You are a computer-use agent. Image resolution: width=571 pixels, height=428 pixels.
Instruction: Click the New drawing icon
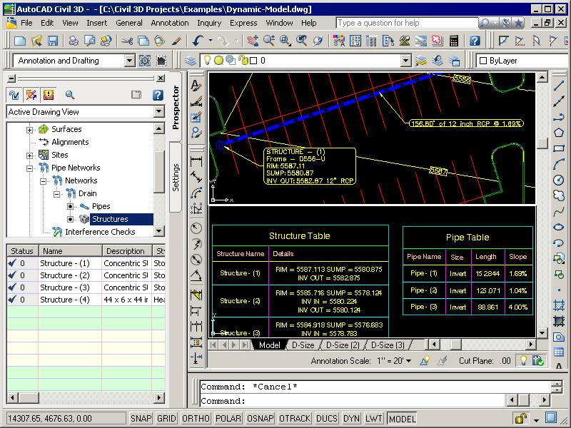20,41
